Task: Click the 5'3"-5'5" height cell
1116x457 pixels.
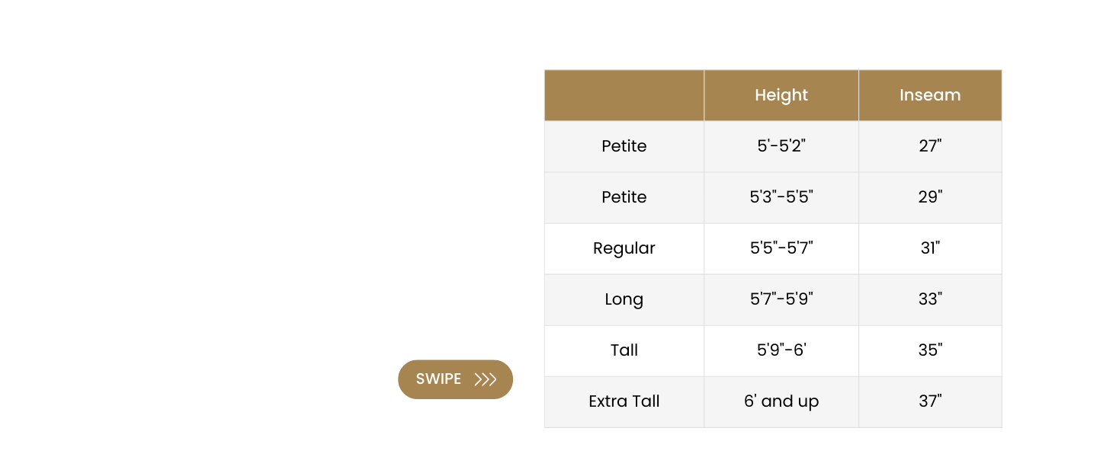Action: point(781,197)
